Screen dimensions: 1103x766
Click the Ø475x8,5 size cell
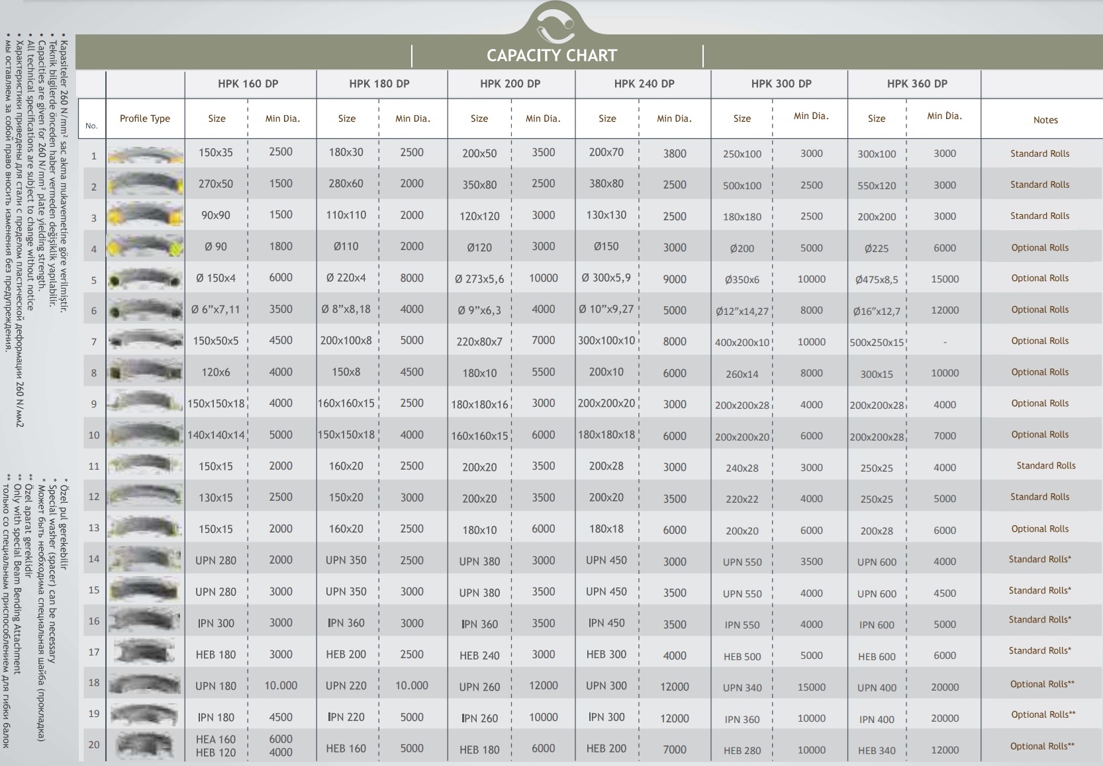coord(877,280)
